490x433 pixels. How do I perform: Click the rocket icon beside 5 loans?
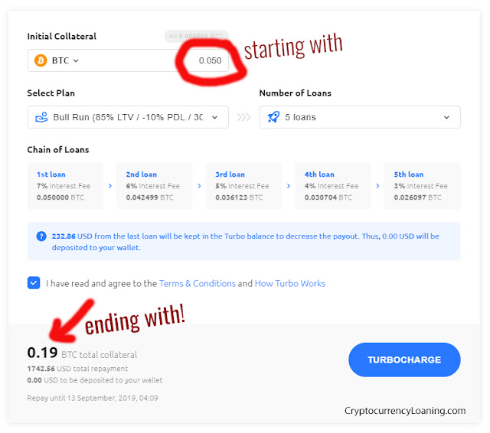coord(274,117)
